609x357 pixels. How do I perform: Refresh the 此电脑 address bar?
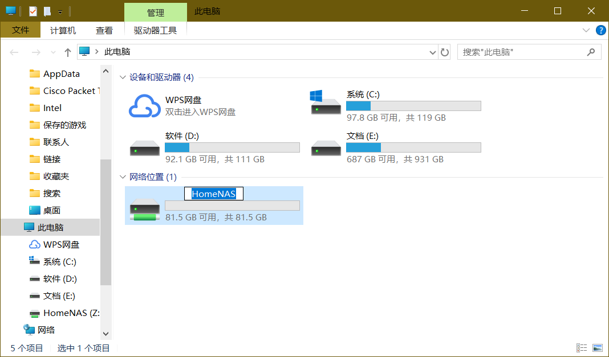[445, 52]
